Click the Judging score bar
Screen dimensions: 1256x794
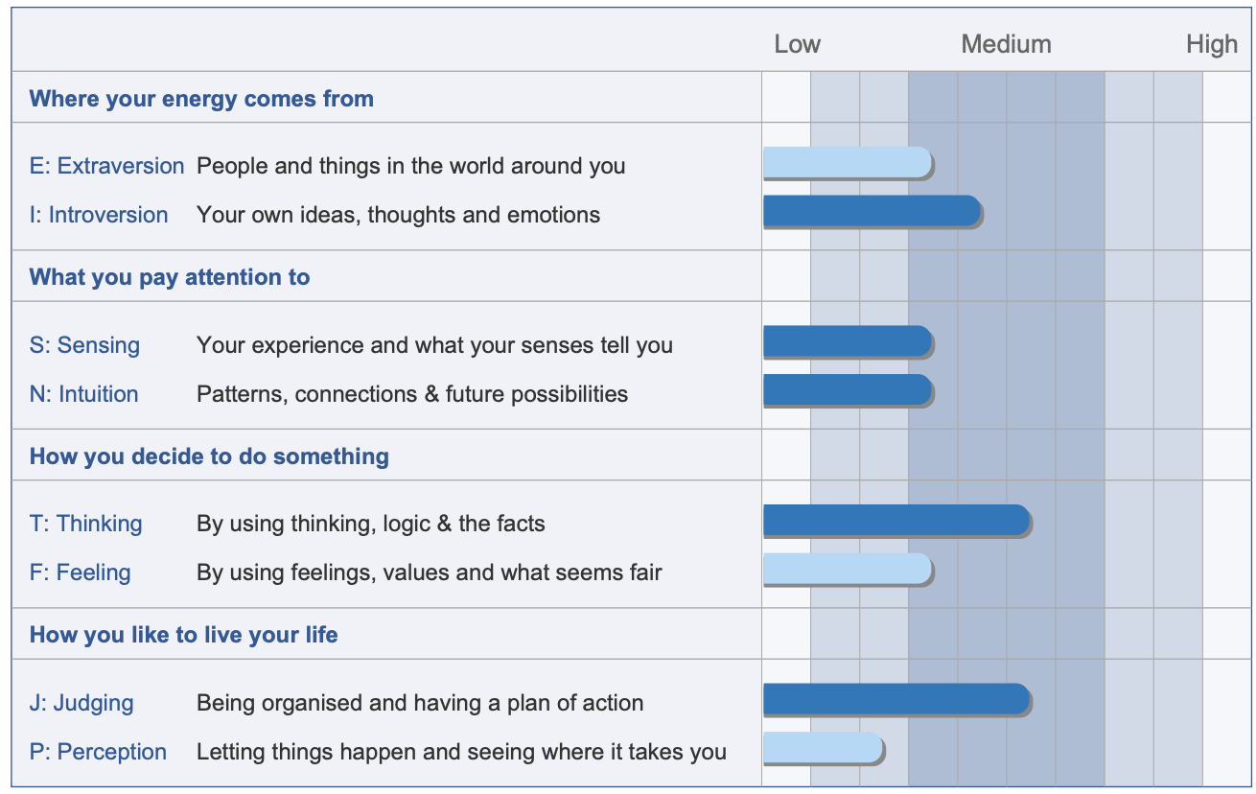(895, 700)
